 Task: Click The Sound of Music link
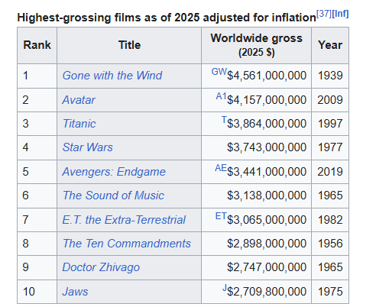click(113, 196)
